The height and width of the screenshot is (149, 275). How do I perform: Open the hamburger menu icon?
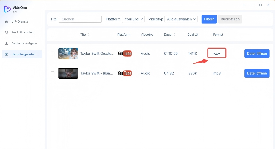[x=244, y=5]
